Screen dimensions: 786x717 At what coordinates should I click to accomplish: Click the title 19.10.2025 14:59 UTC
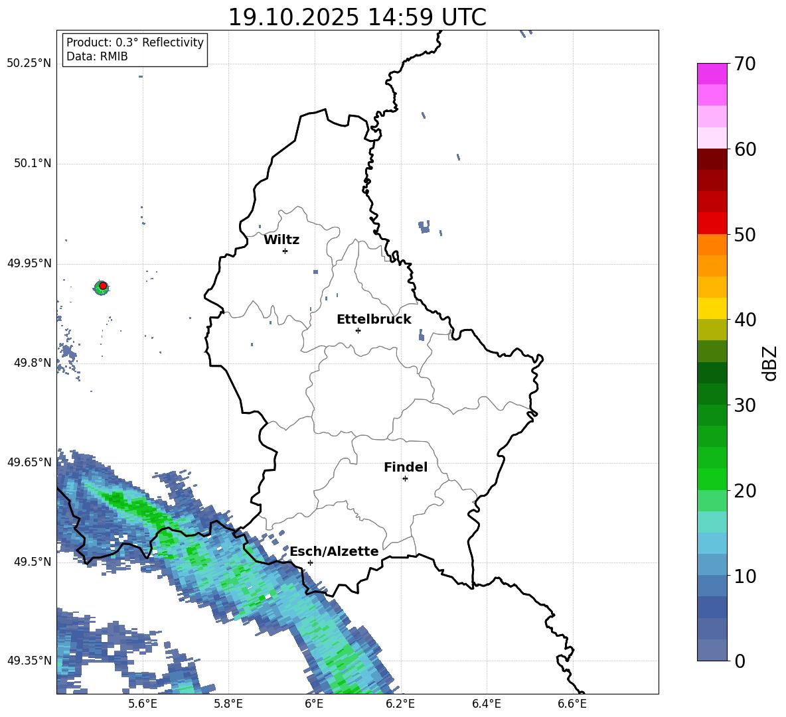click(357, 17)
